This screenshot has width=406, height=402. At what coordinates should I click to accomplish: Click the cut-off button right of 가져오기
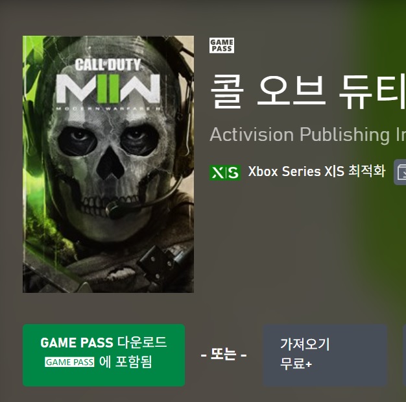click(x=405, y=355)
